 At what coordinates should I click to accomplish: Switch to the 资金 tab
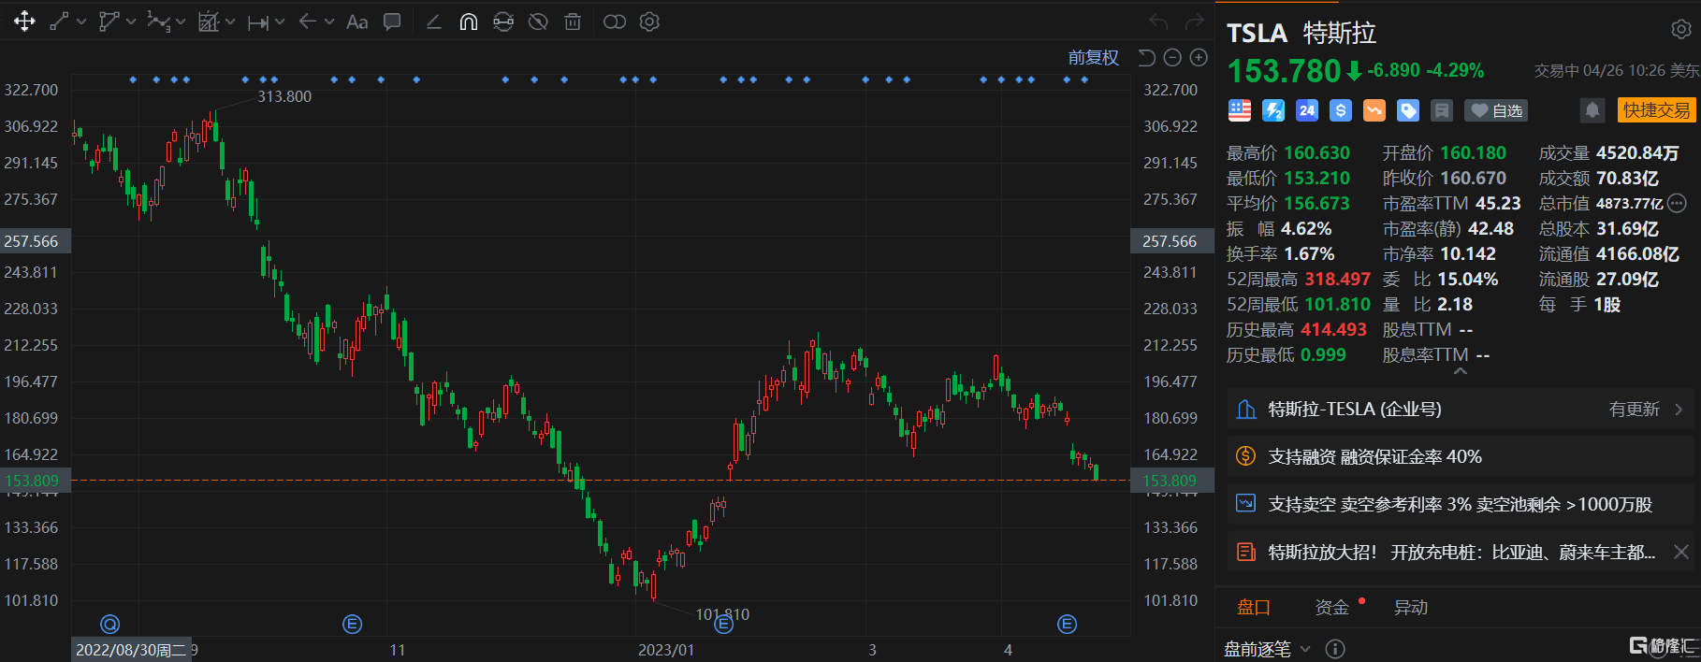(x=1332, y=607)
